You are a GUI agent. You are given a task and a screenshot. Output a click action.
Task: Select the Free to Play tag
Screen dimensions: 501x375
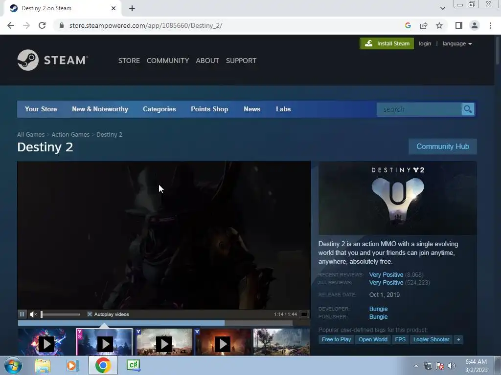(x=336, y=340)
